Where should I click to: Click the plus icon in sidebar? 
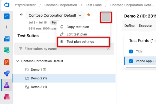pyautogui.click(x=6, y=27)
